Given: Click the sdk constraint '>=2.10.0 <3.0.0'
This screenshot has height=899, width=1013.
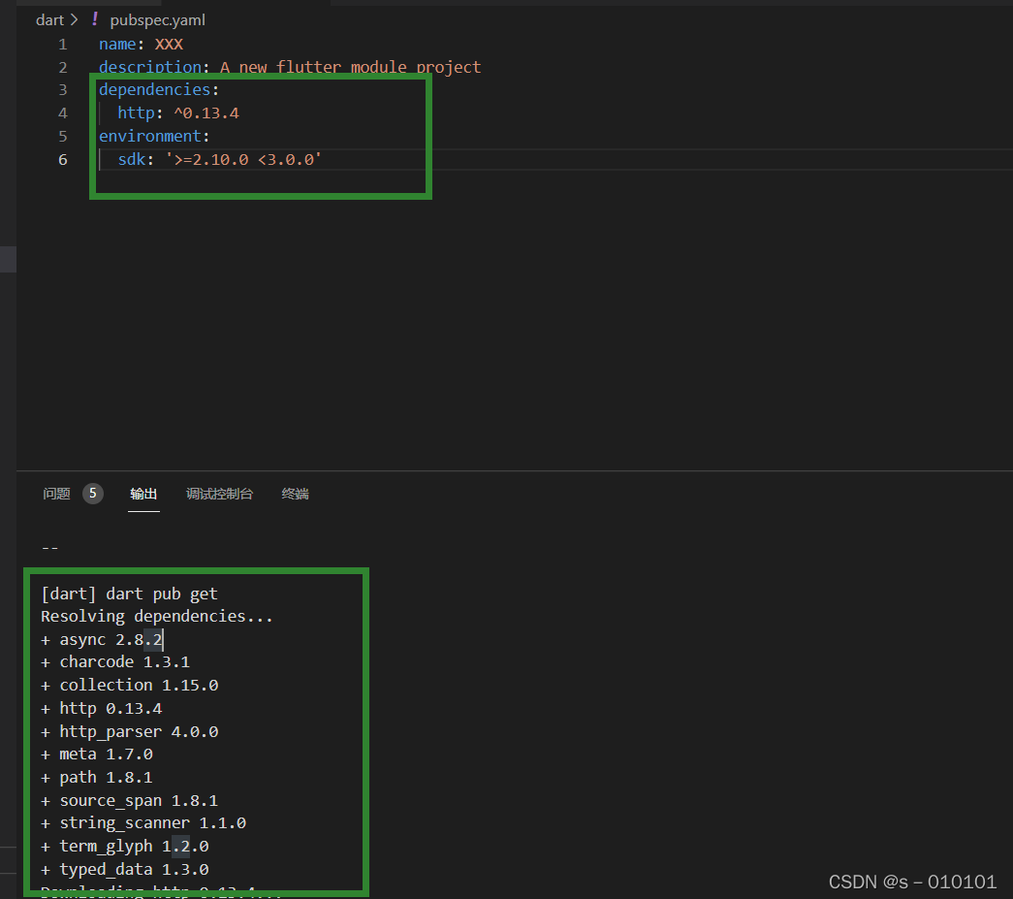Looking at the screenshot, I should (x=243, y=160).
